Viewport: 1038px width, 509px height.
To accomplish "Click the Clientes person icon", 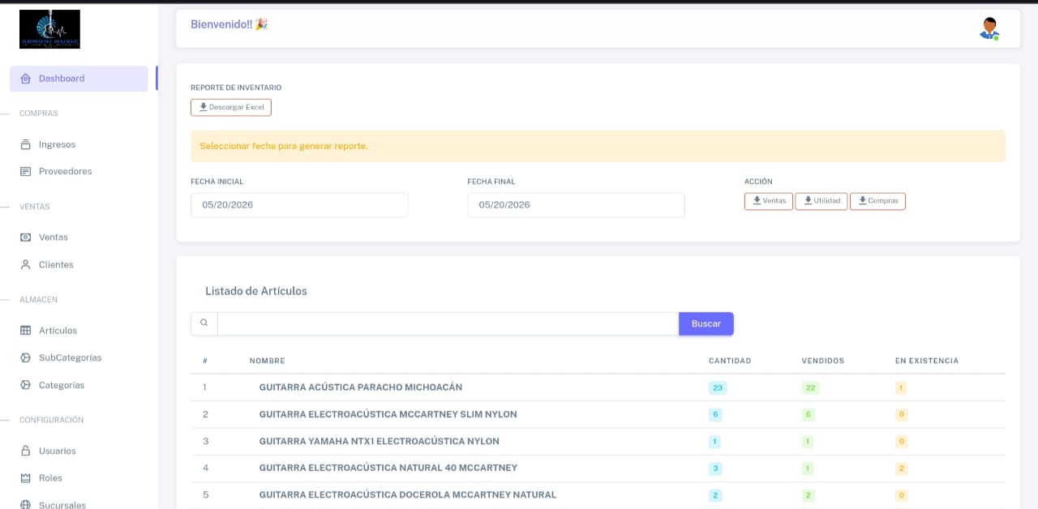I will click(x=25, y=265).
